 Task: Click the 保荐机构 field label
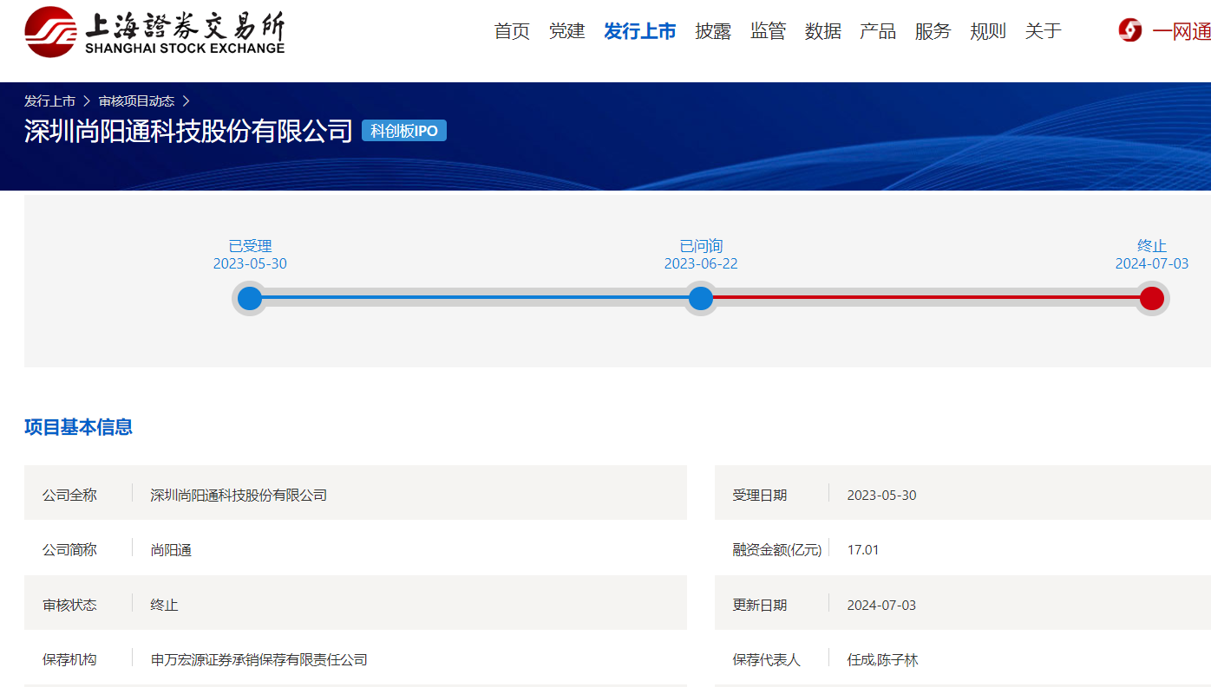tap(69, 660)
